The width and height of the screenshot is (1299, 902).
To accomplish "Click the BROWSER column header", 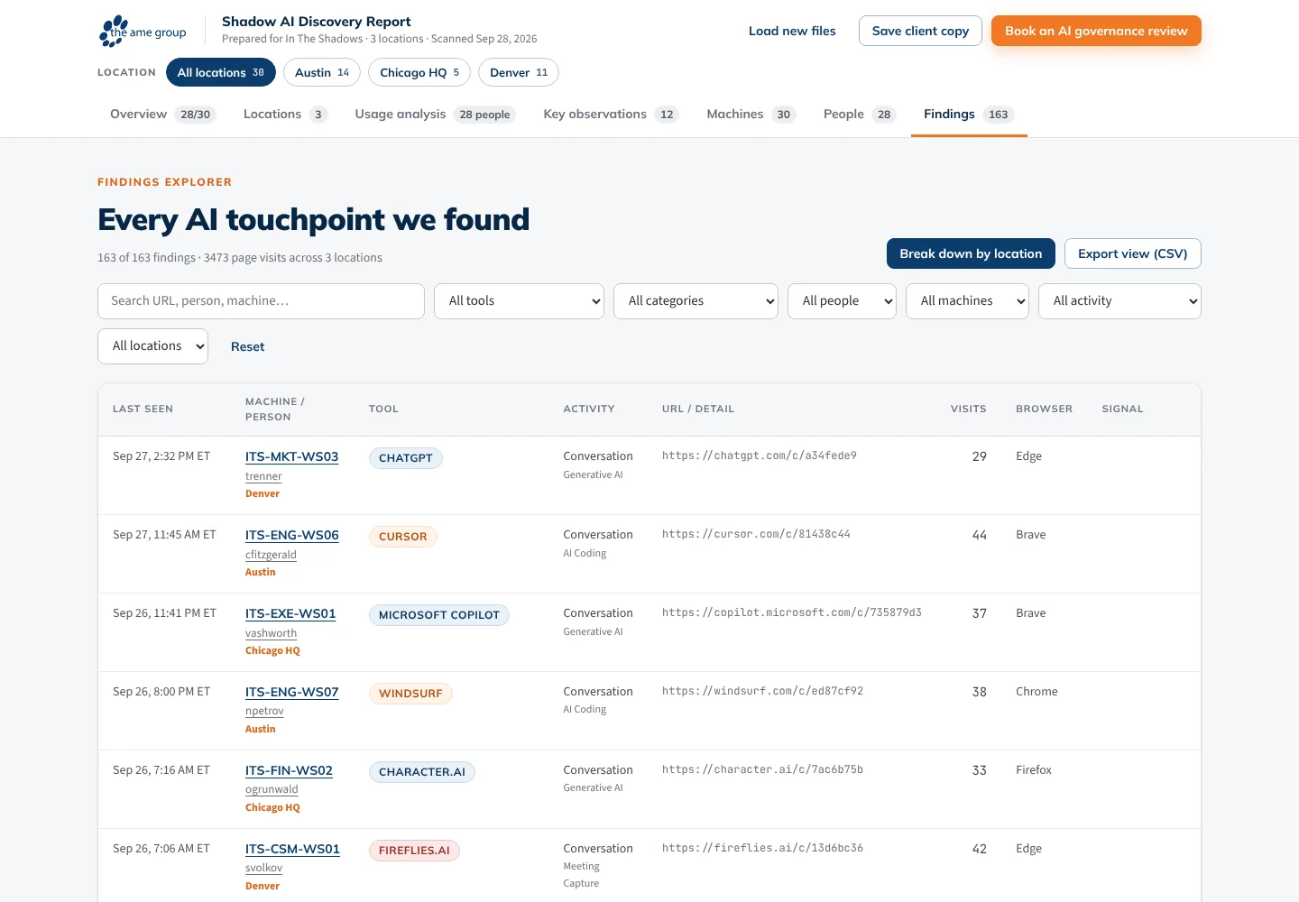I will (1044, 409).
